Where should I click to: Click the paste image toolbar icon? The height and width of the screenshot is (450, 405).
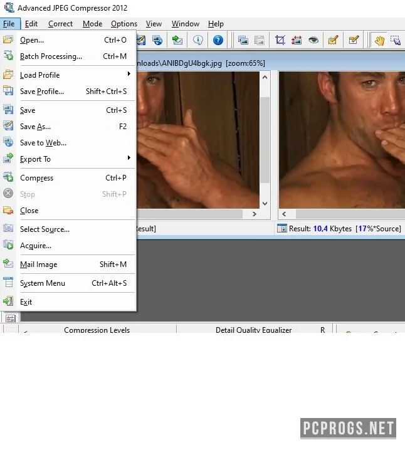coord(260,40)
